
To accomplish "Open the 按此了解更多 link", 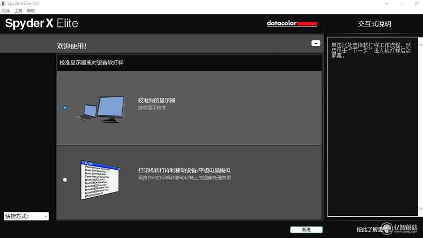I will 373,230.
